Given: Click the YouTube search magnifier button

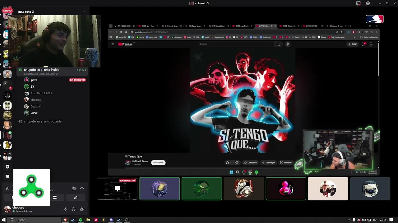Looking at the screenshot, I should [x=278, y=44].
